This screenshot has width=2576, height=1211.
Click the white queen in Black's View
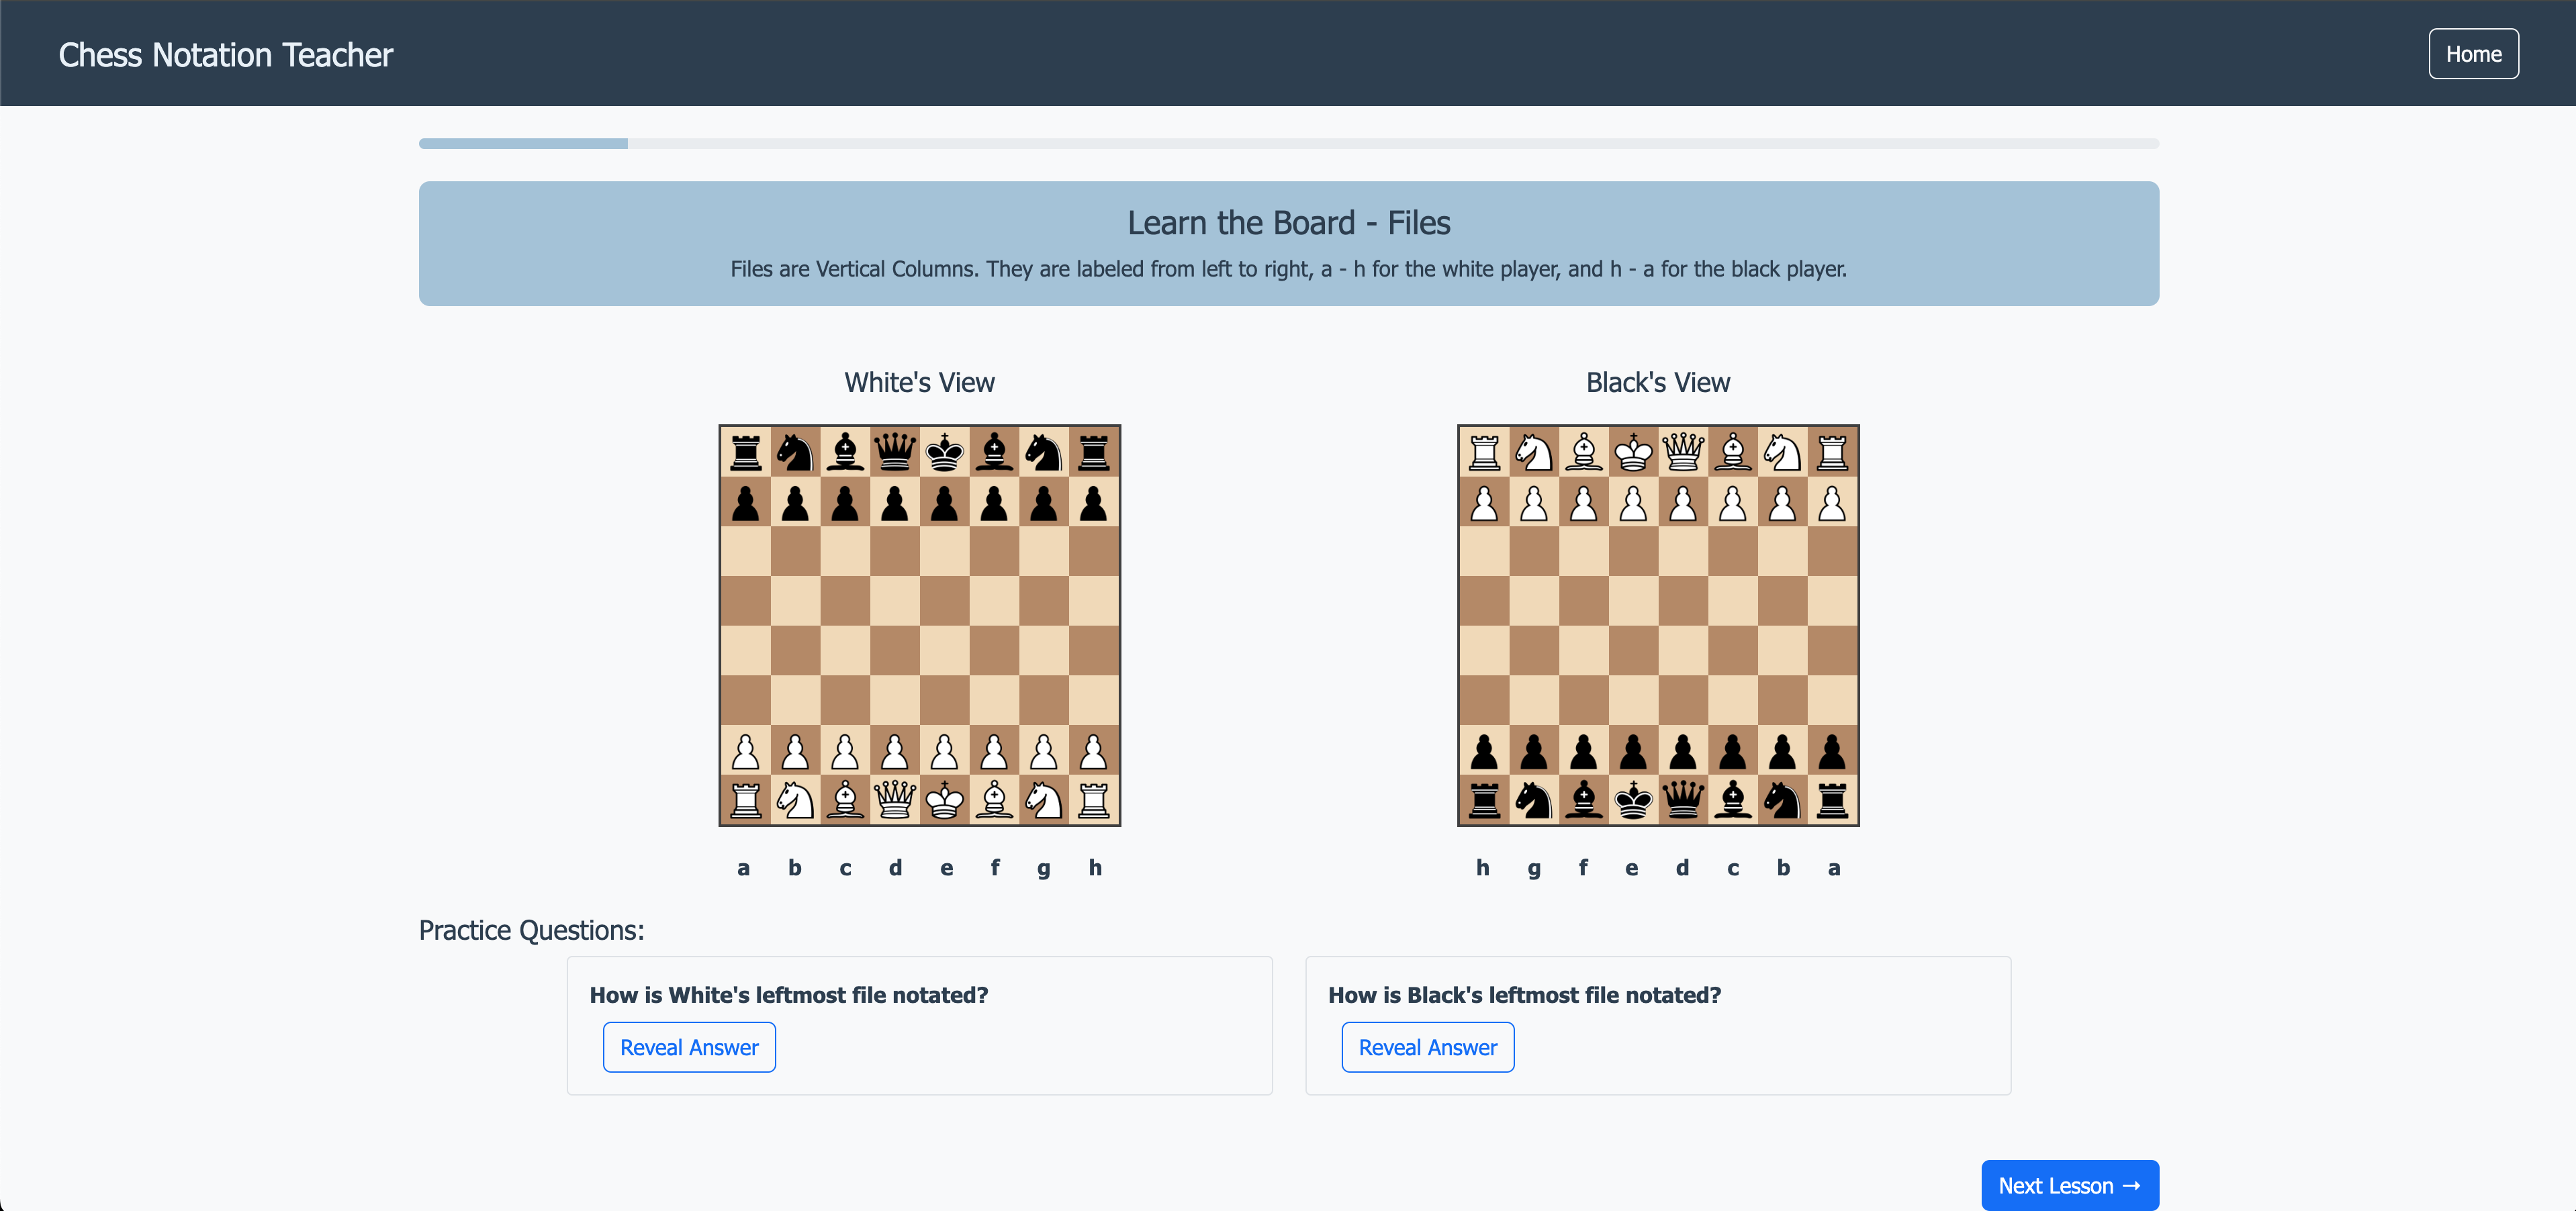tap(1683, 452)
